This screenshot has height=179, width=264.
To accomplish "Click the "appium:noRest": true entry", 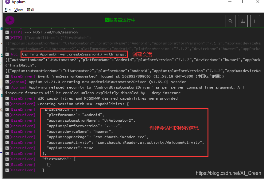I will coord(70,148).
